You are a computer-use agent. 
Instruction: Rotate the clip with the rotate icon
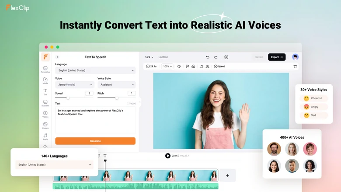(x=202, y=66)
